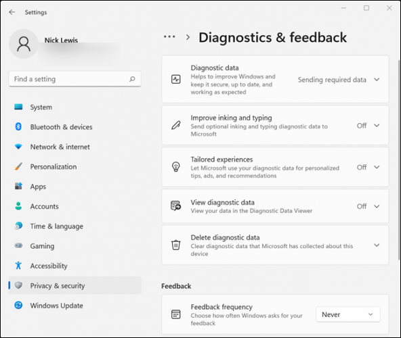
Task: Expand the View diagnostic data chevron
Action: click(x=377, y=206)
